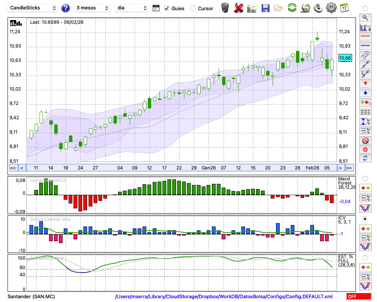Select the blue horizontal line tool
This screenshot has height=302, width=377.
[x=365, y=46]
